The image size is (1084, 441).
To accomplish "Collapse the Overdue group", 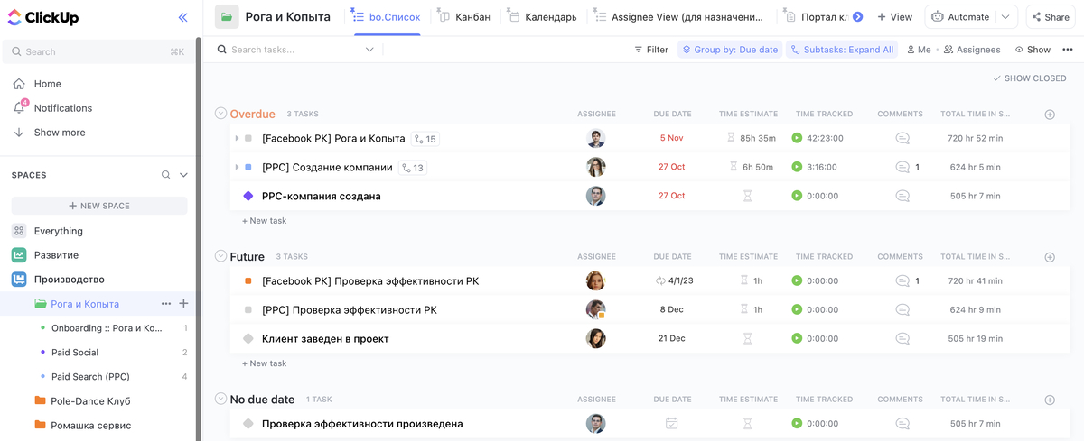I will tap(220, 114).
